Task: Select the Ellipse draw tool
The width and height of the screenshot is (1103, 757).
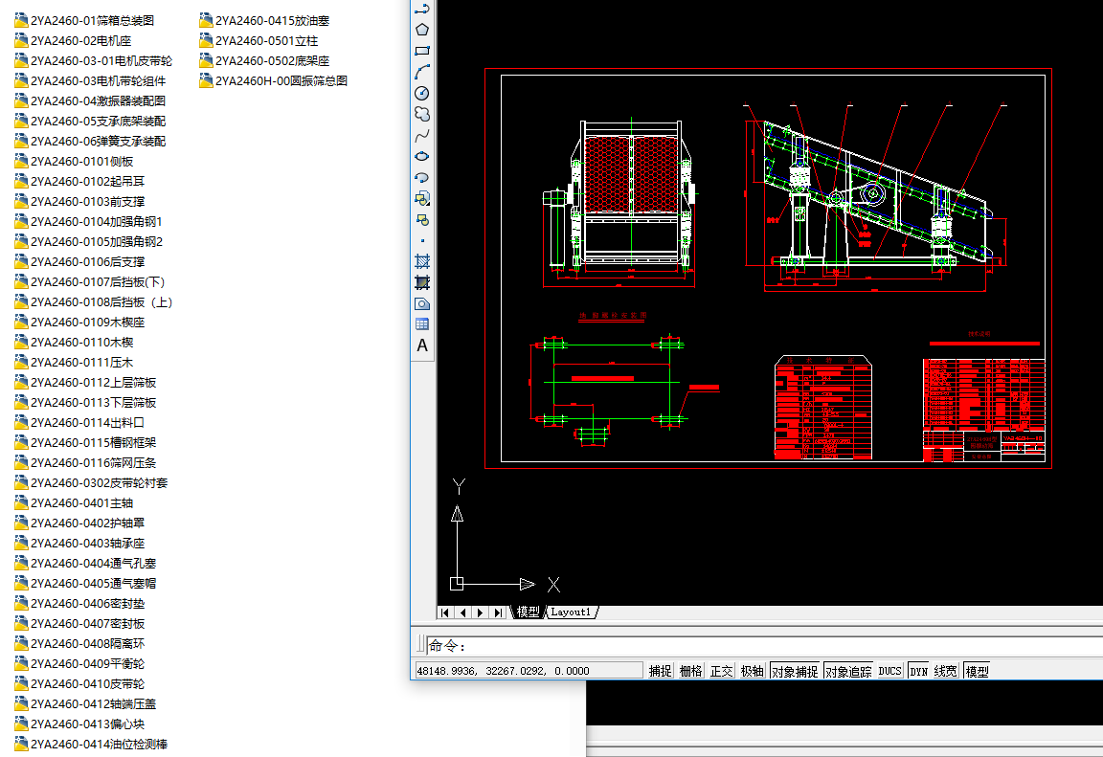Action: (422, 156)
